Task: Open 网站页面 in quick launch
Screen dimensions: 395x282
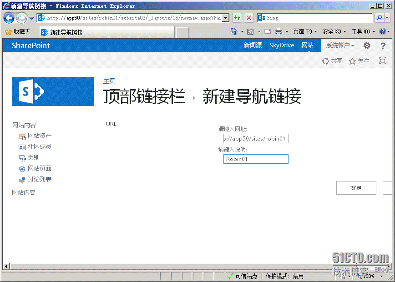Action: (x=40, y=168)
